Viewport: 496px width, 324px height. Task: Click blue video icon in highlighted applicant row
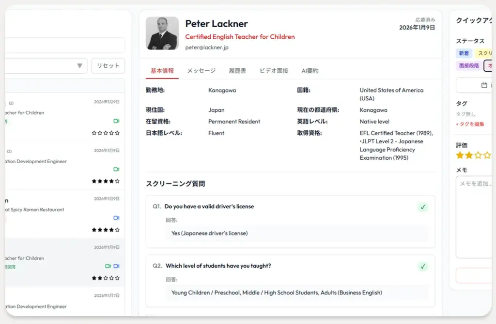(116, 266)
